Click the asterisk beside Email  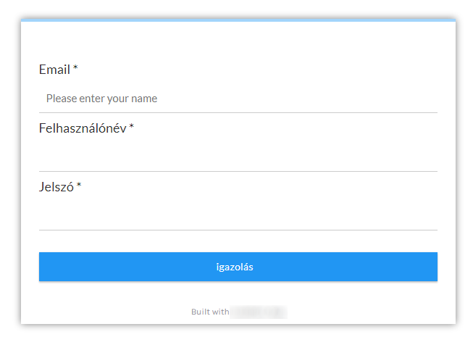pyautogui.click(x=75, y=69)
